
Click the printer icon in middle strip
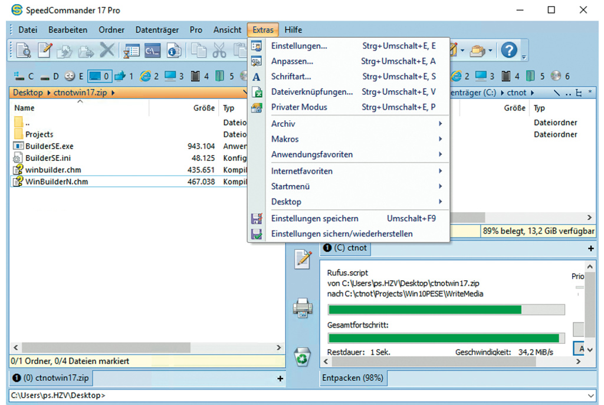tap(303, 308)
